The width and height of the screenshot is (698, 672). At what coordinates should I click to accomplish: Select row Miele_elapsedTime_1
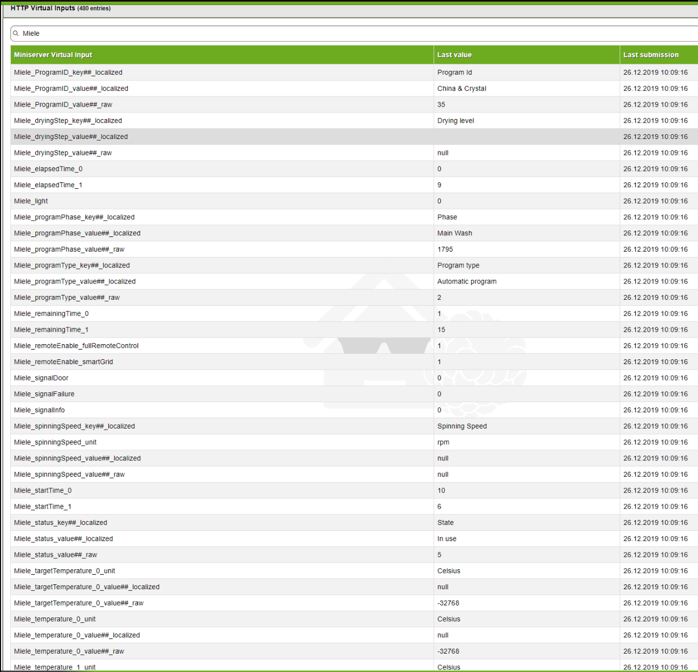click(x=354, y=185)
